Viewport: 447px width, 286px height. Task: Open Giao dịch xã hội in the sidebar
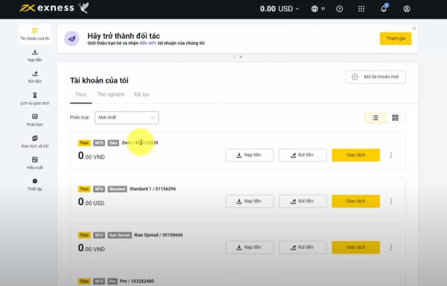point(35,142)
